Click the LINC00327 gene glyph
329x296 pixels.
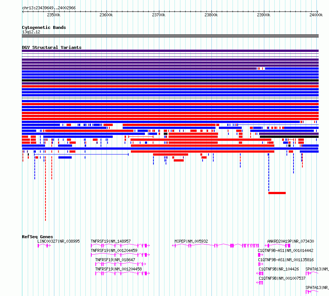click(x=44, y=246)
